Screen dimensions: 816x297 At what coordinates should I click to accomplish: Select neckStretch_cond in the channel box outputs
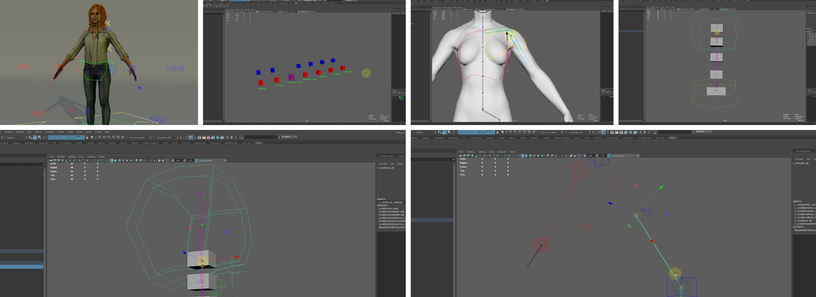click(x=388, y=208)
